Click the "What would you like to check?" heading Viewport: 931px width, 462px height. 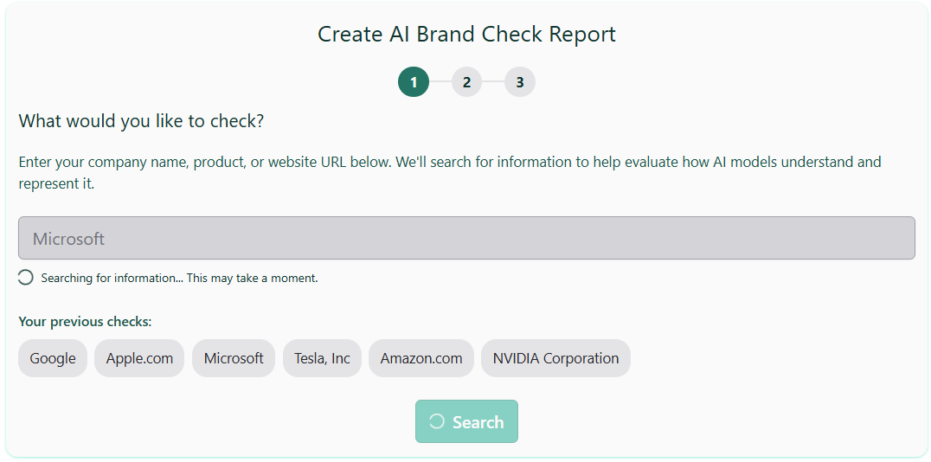tap(141, 121)
